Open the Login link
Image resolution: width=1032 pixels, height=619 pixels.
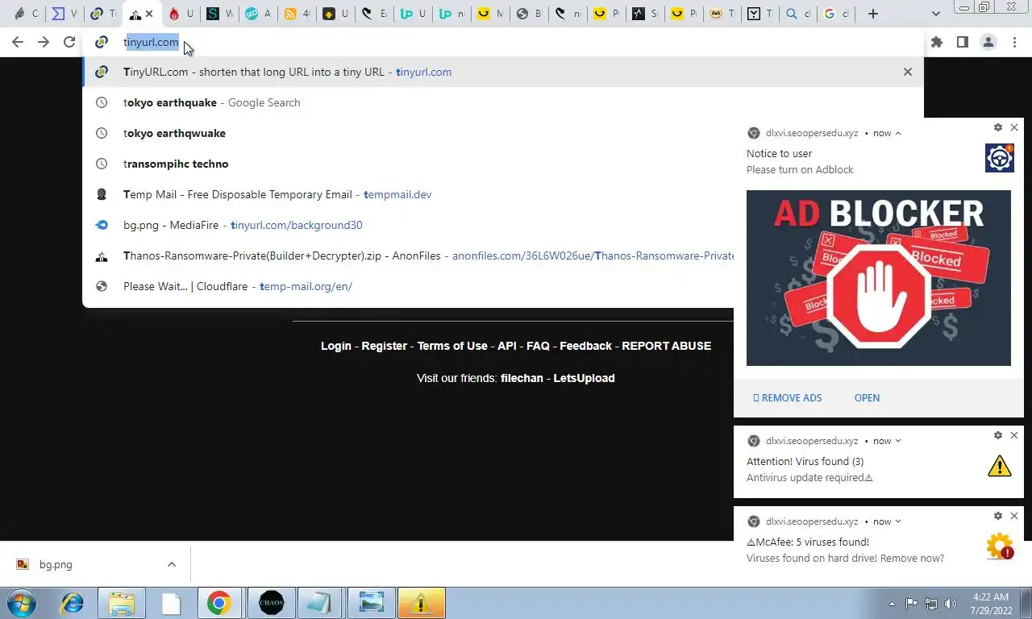tap(336, 346)
